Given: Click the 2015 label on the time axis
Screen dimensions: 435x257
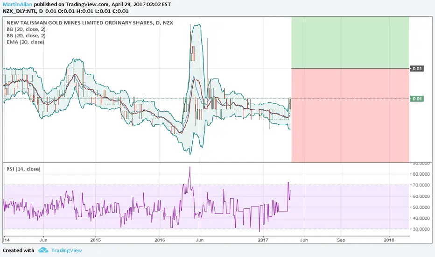Looking at the screenshot, I should [96, 240].
